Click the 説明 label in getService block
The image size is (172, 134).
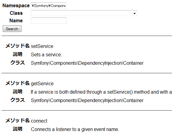click(18, 92)
